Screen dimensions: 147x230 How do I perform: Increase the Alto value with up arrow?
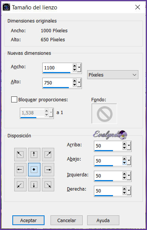pyautogui.click(x=74, y=81)
